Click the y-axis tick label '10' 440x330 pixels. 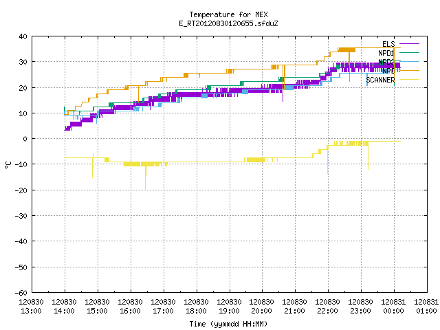[x=23, y=113]
